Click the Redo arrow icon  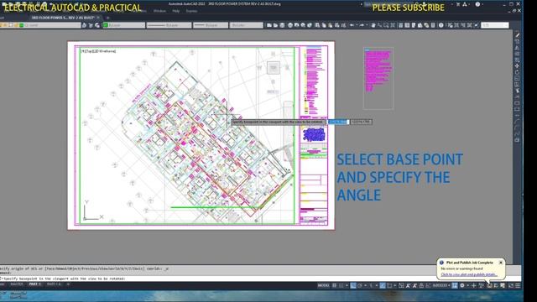click(x=362, y=25)
